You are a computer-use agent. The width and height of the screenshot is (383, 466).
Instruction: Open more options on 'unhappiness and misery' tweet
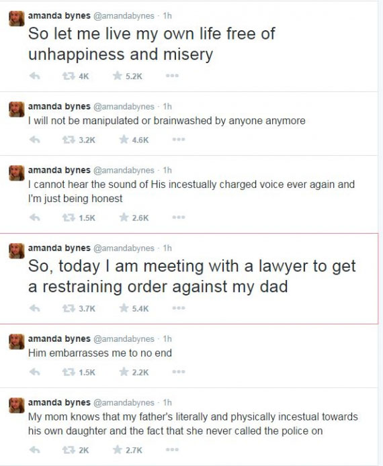[172, 76]
